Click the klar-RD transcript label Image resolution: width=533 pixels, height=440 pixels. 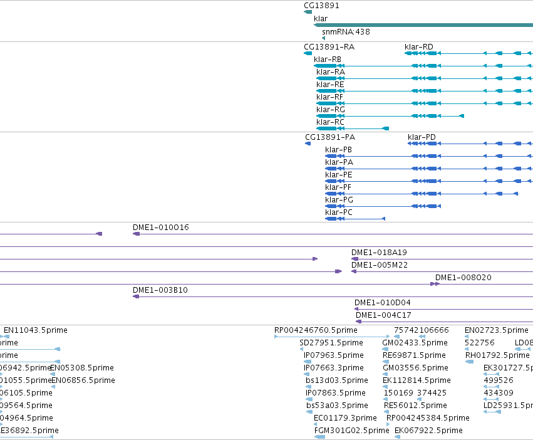click(419, 47)
